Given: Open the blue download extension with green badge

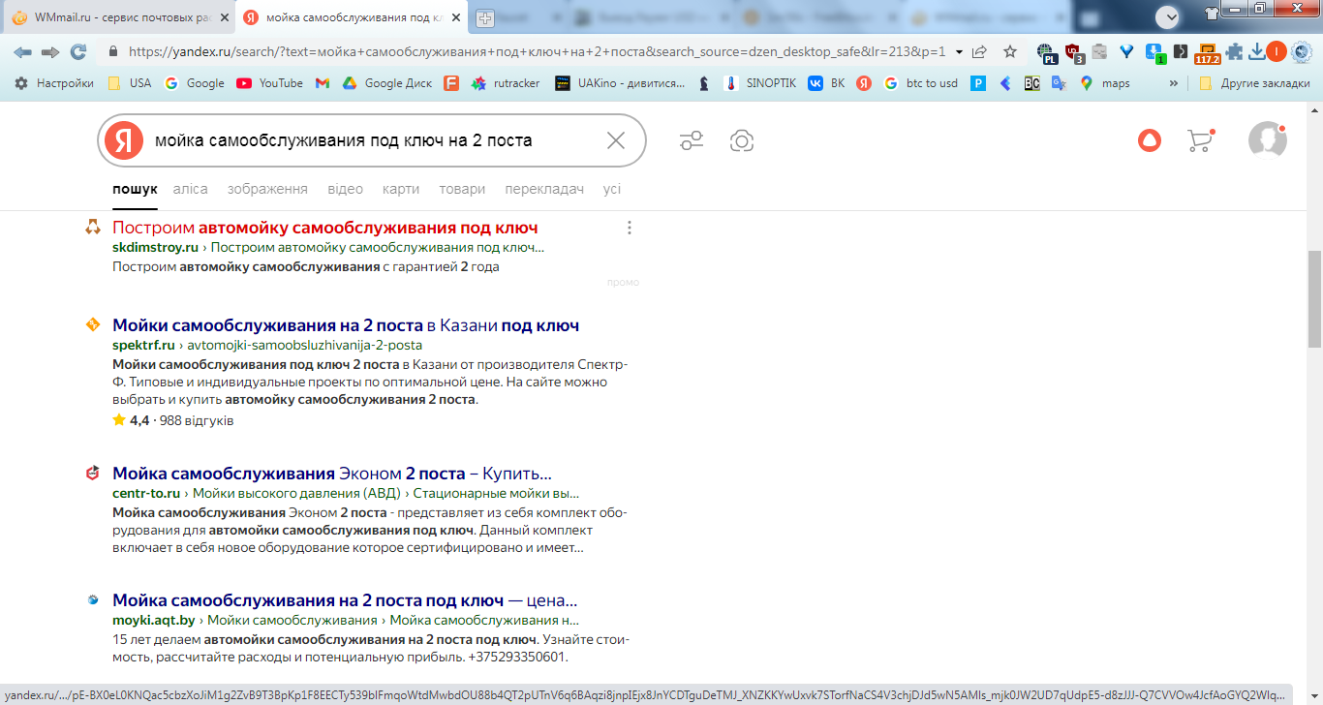Looking at the screenshot, I should coord(1154,52).
